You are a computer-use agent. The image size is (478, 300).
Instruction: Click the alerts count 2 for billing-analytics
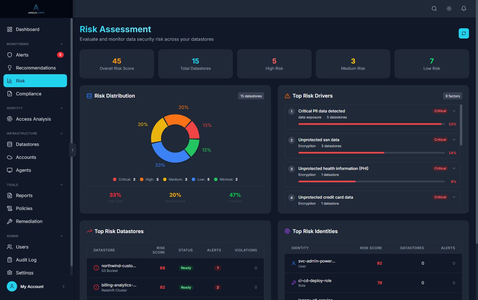218,287
